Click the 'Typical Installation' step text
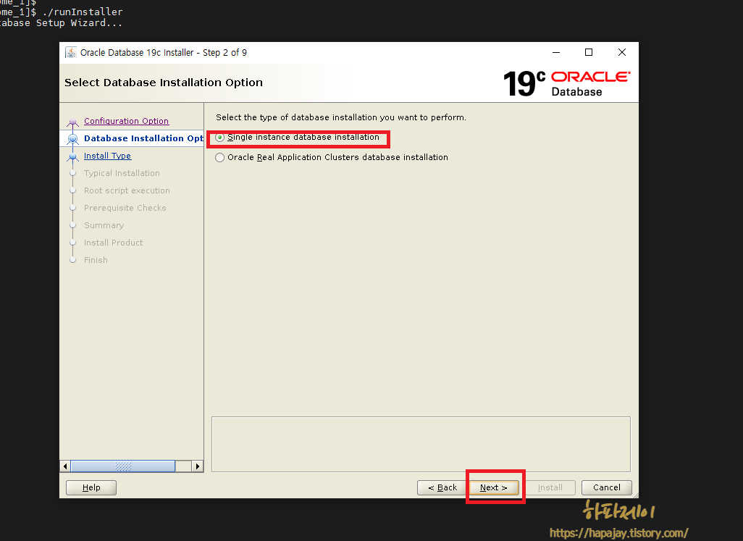This screenshot has width=743, height=541. (x=122, y=173)
